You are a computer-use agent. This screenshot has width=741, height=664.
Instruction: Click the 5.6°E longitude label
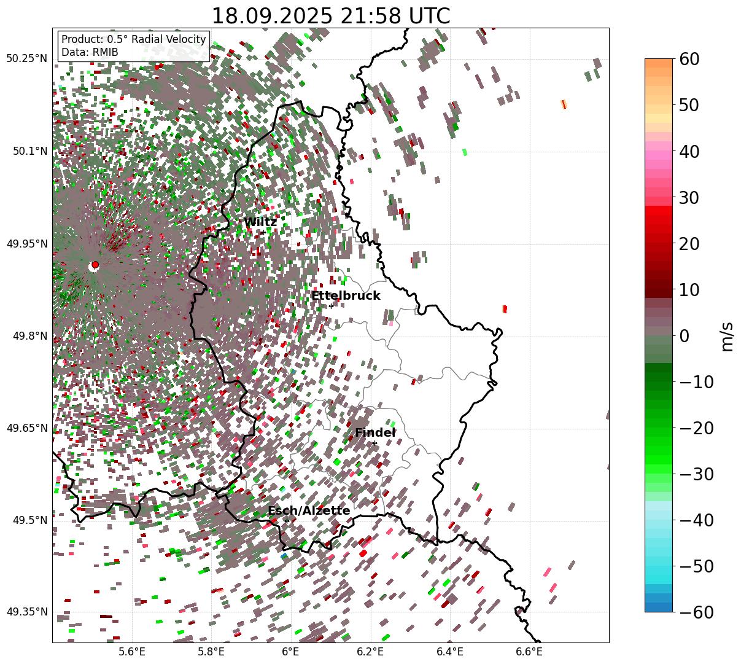[132, 652]
